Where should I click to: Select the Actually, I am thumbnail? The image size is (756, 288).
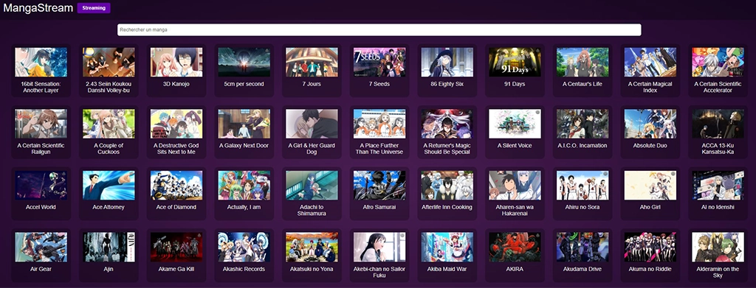click(x=244, y=185)
